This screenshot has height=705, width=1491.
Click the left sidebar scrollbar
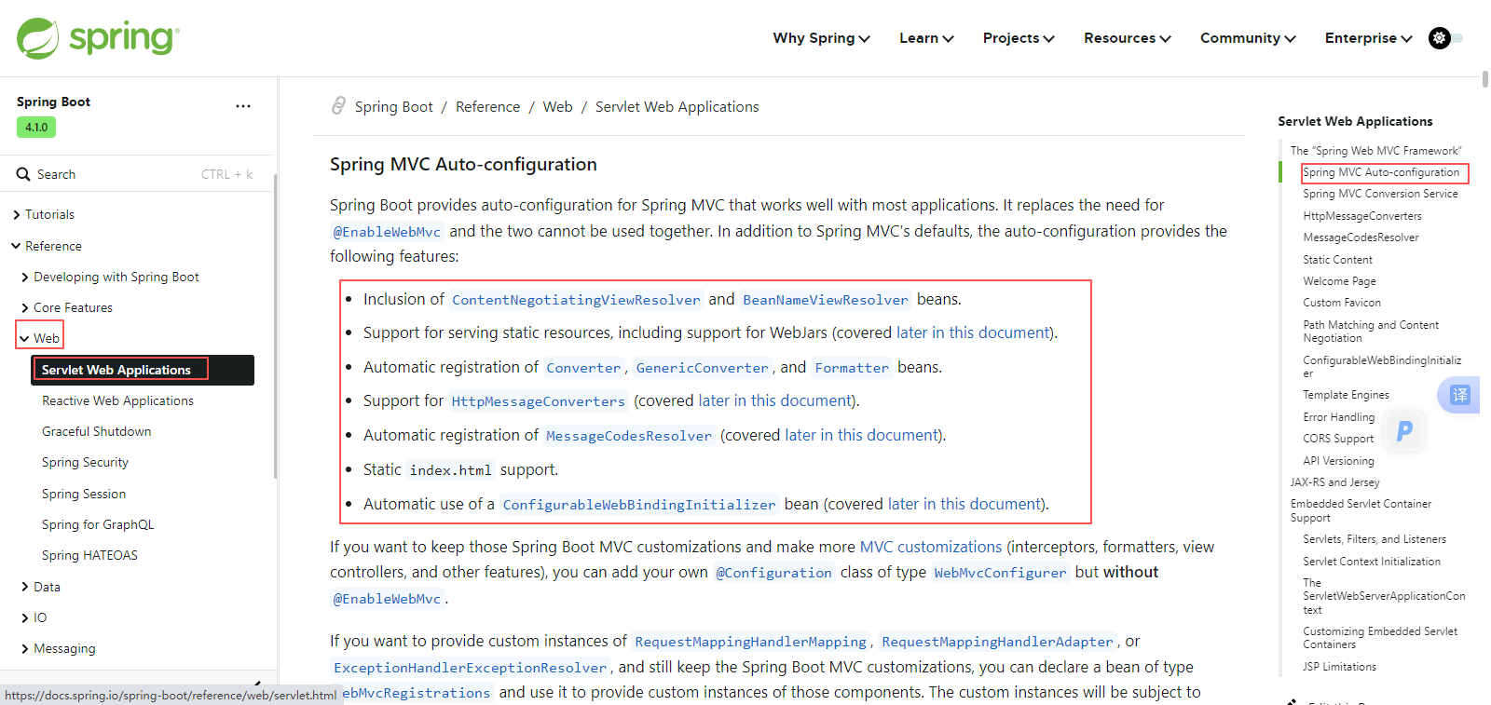point(275,326)
